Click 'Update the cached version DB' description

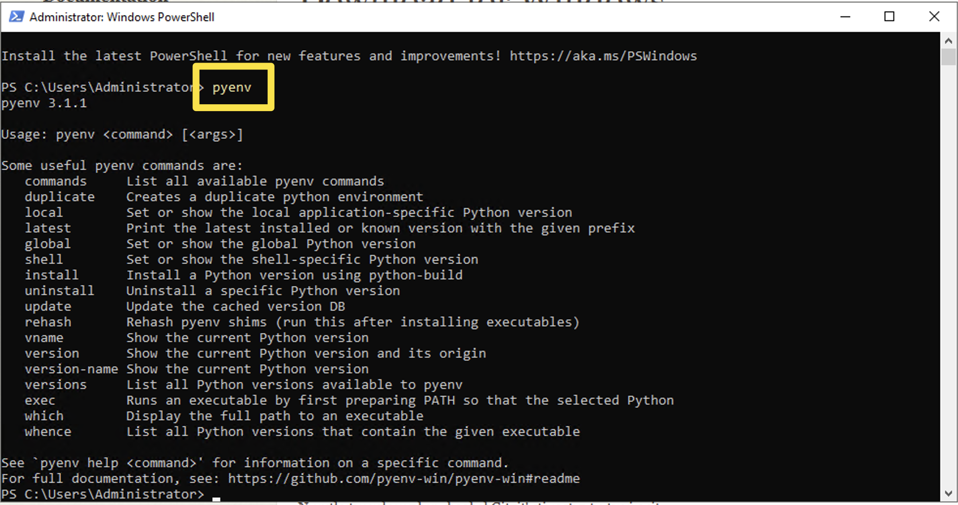coord(236,306)
